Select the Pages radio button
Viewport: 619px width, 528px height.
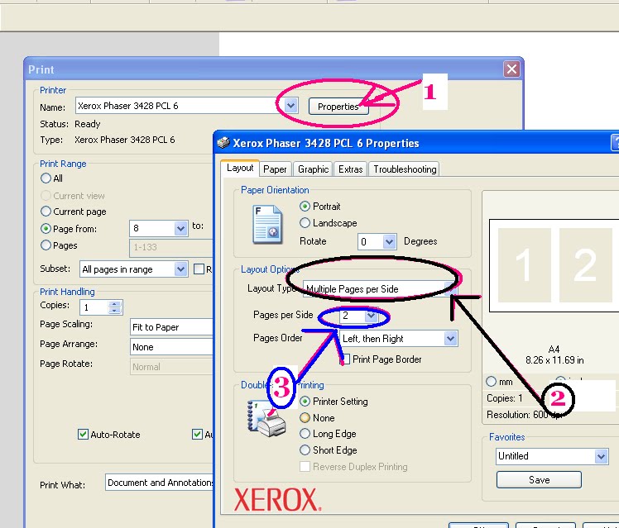tap(46, 245)
